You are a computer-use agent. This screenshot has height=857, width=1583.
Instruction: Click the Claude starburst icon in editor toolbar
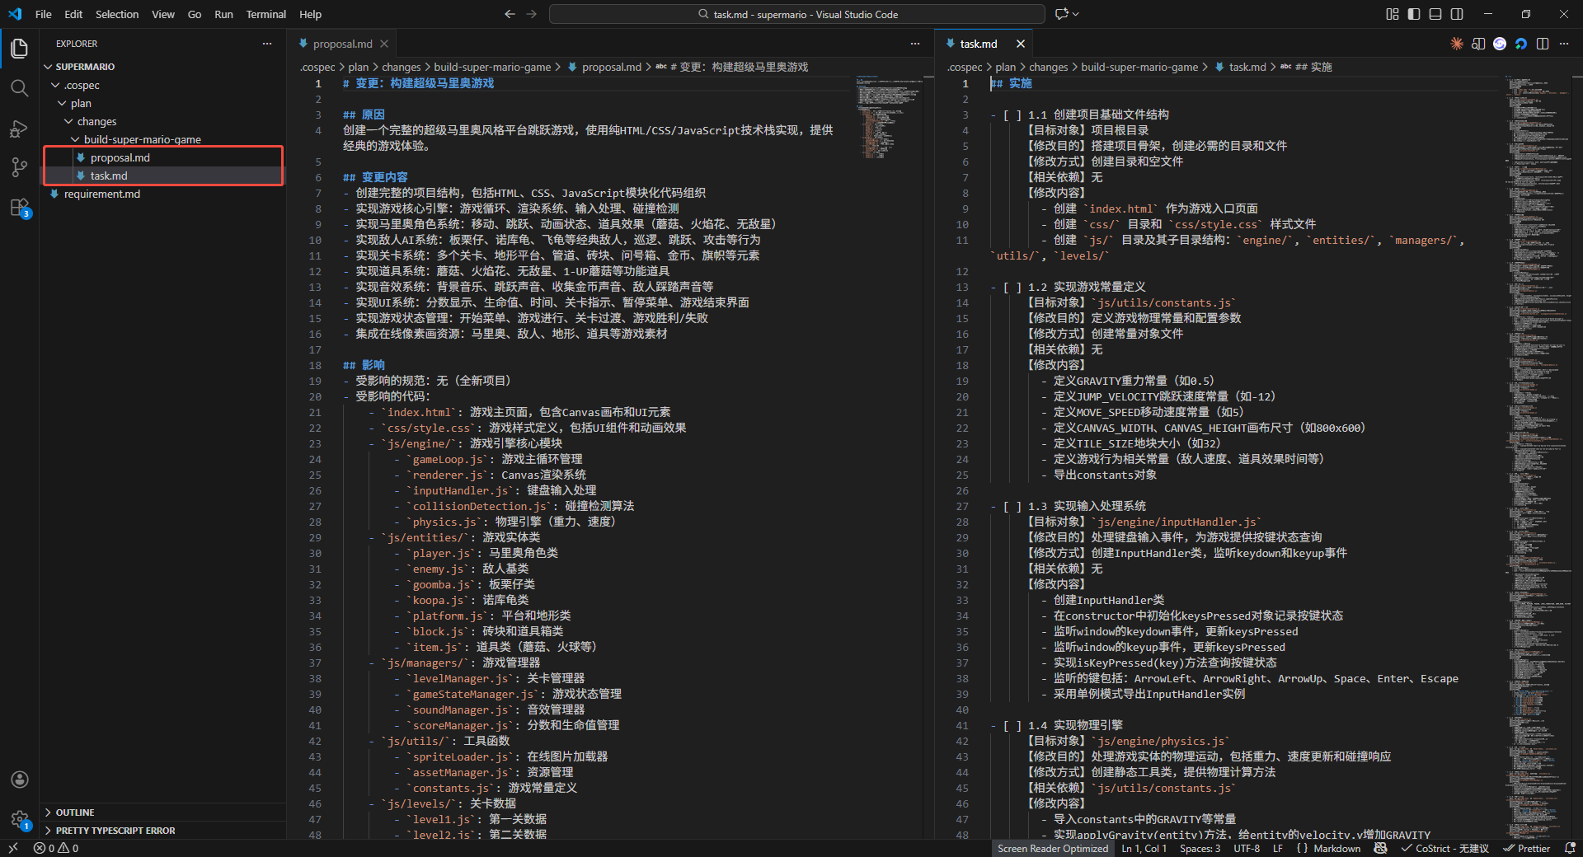coord(1457,44)
